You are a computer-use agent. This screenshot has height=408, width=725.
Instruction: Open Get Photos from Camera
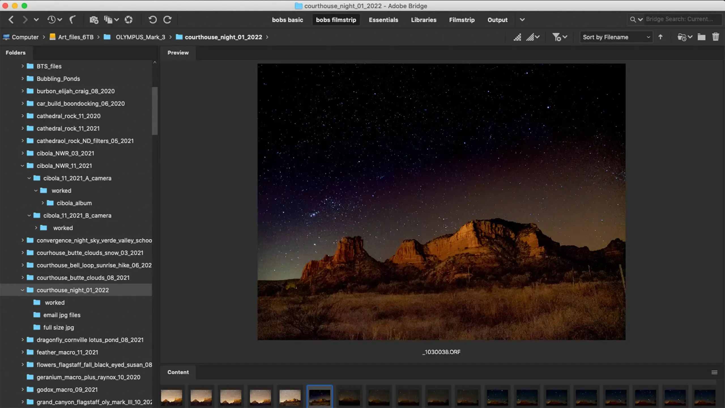93,20
